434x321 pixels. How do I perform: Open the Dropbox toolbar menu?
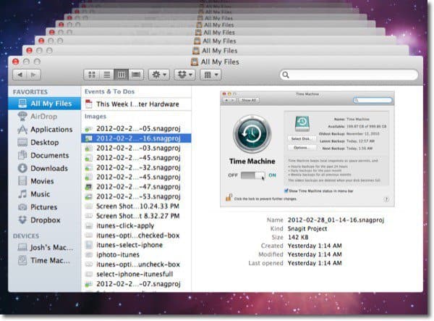(x=184, y=75)
